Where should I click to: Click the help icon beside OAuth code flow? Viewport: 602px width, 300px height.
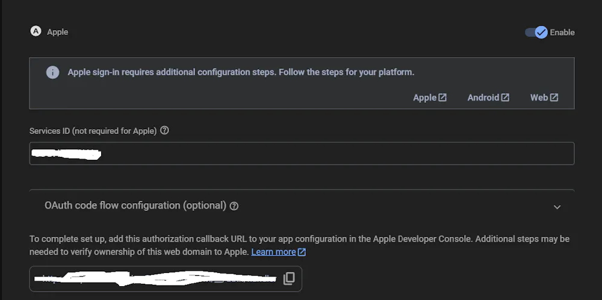tap(234, 206)
